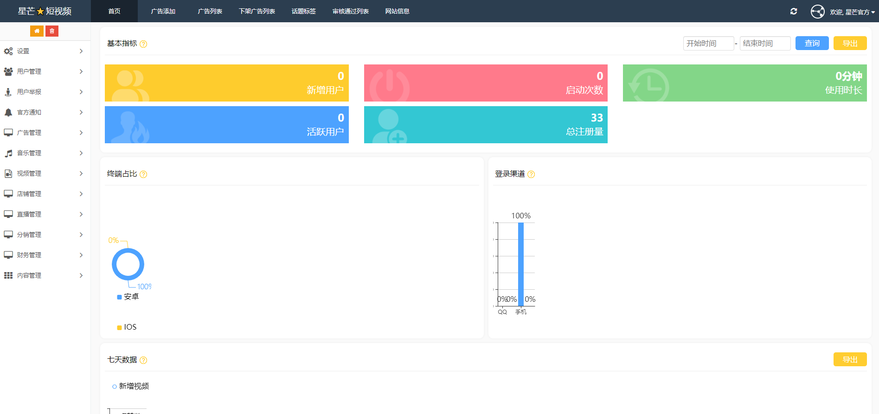Click the user avatar icon in header
This screenshot has width=879, height=414.
coord(818,12)
